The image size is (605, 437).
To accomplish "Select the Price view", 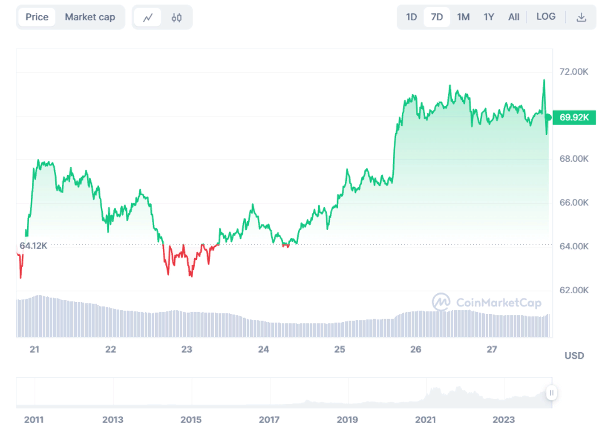I will (36, 17).
